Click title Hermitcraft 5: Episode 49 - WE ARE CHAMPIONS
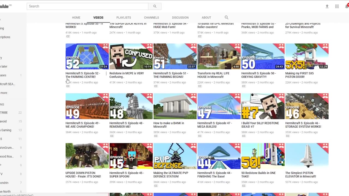349x196 pixels. (83, 125)
